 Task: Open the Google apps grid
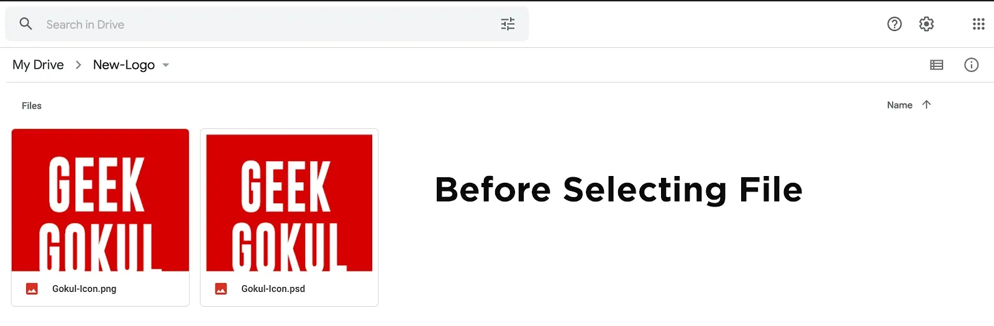click(x=978, y=24)
